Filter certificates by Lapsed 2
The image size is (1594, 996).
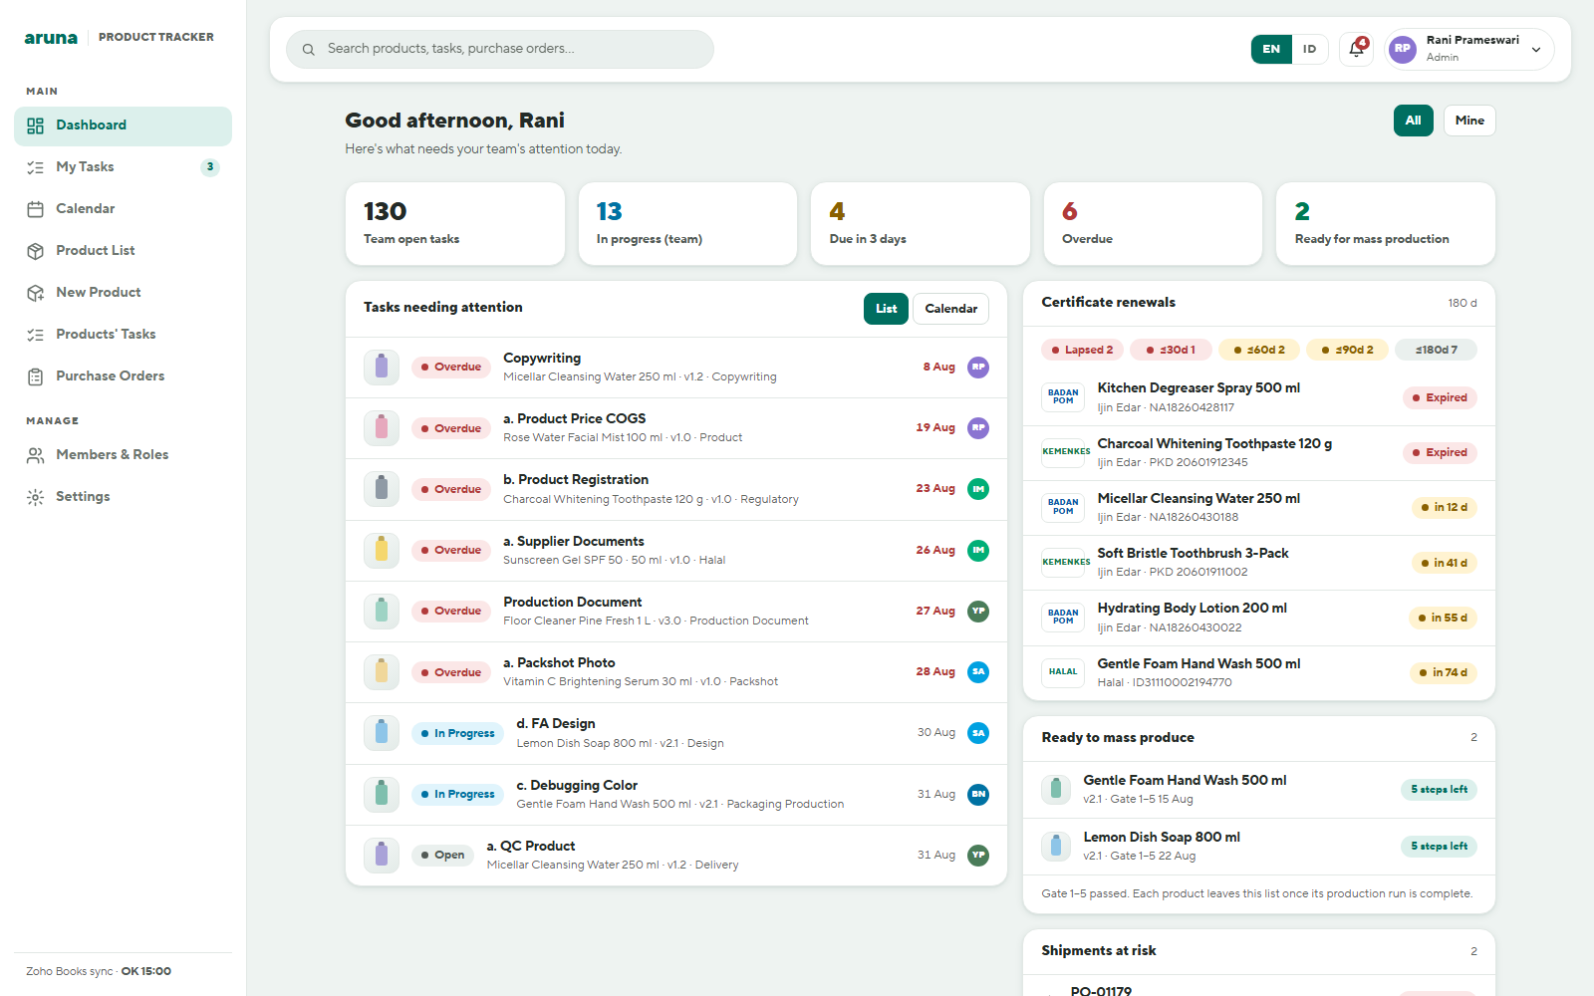(x=1082, y=350)
